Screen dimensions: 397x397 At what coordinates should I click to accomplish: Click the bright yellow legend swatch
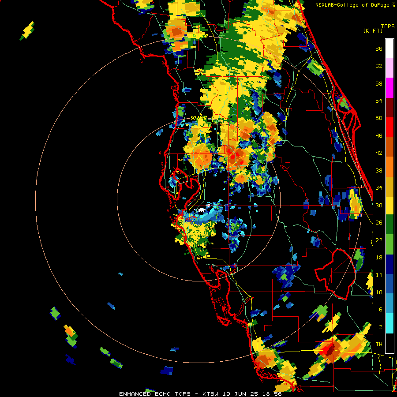pyautogui.click(x=390, y=206)
